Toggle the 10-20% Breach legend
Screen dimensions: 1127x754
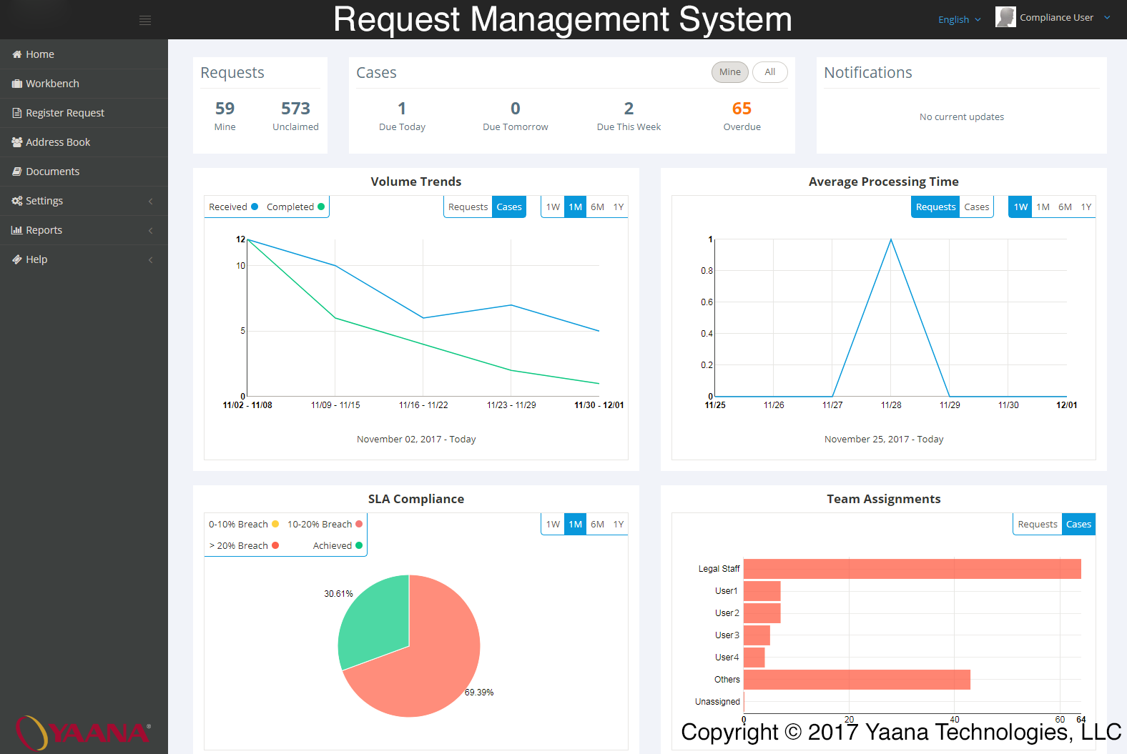pyautogui.click(x=325, y=525)
